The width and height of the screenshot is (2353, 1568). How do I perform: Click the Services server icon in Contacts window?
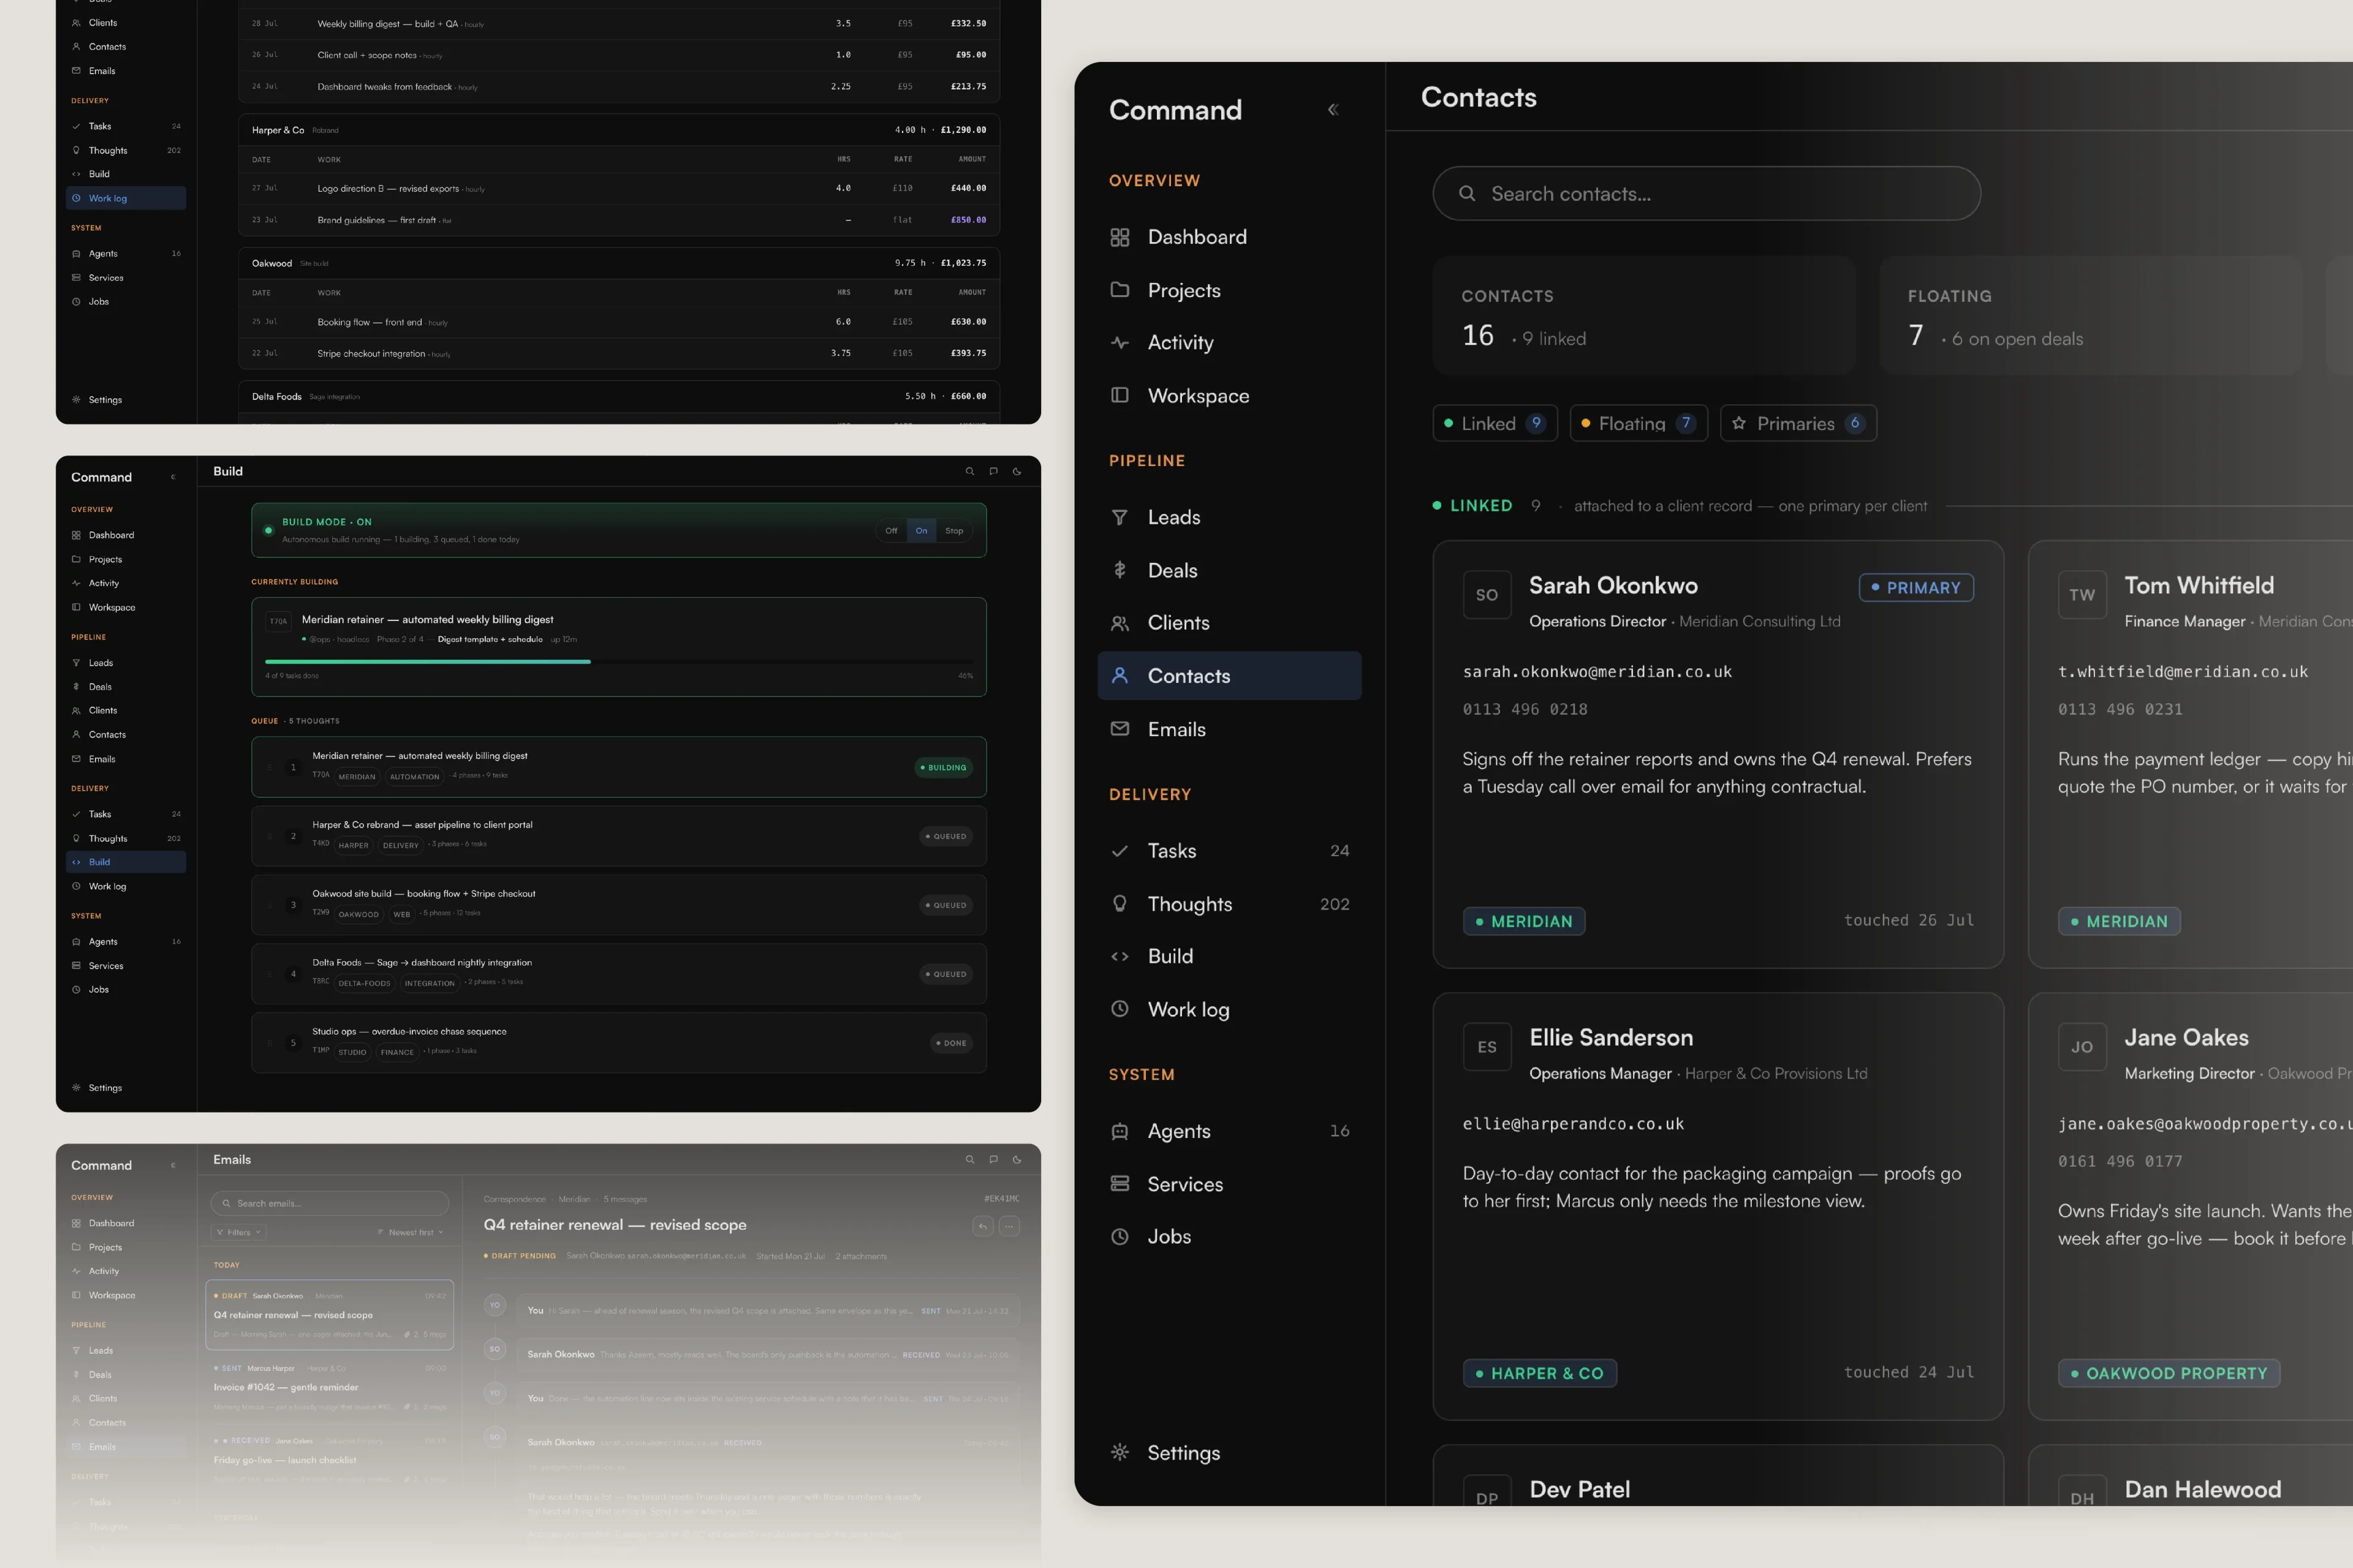(x=1120, y=1184)
